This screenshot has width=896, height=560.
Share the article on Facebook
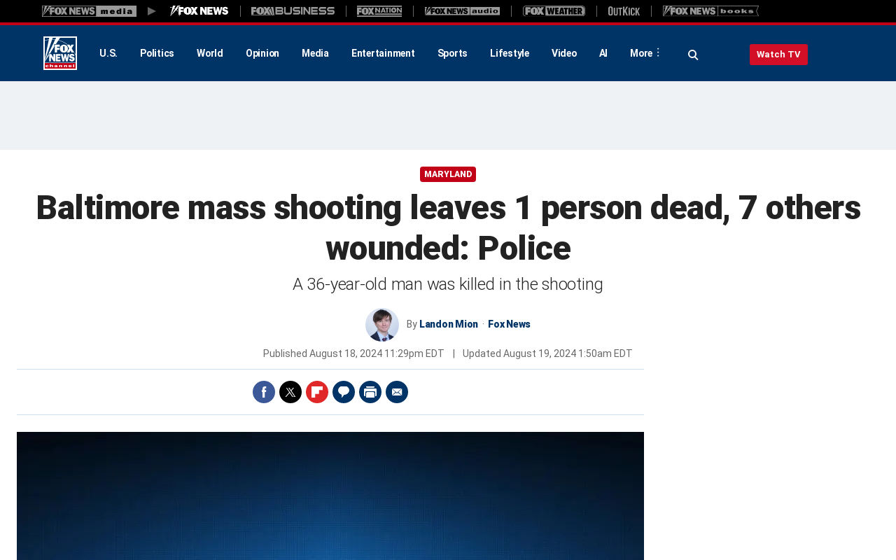(x=264, y=392)
